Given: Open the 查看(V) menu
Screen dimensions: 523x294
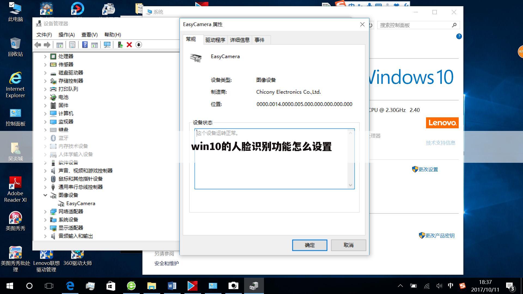Looking at the screenshot, I should (x=89, y=35).
